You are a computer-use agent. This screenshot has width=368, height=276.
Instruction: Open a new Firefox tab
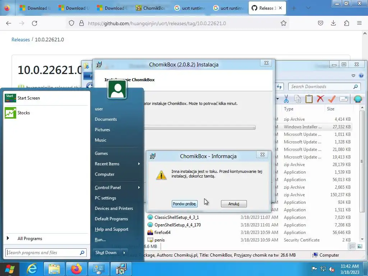point(294,8)
